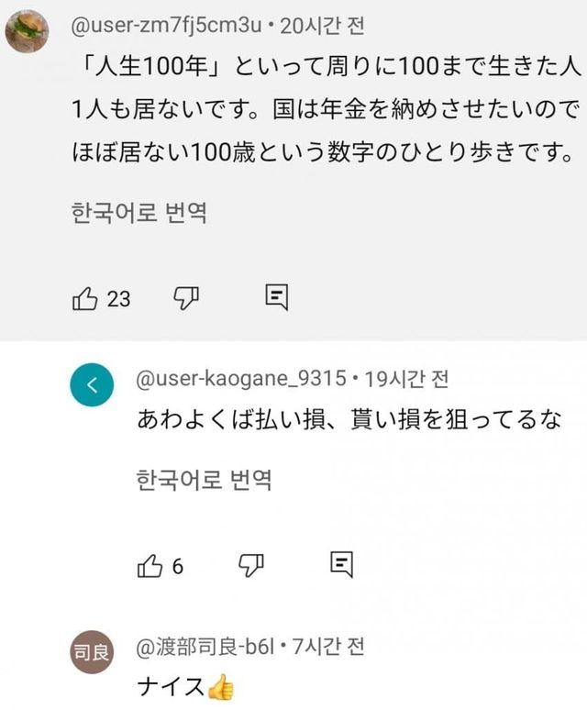The height and width of the screenshot is (710, 587).
Task: Like the comment with 23 likes
Action: 84,297
